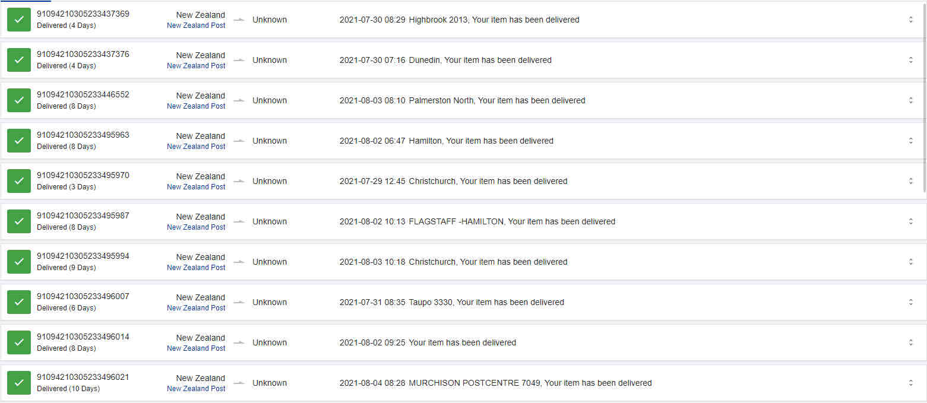The image size is (927, 403).
Task: Expand row for Christchurch 2021-07-29 delivery
Action: (x=910, y=181)
